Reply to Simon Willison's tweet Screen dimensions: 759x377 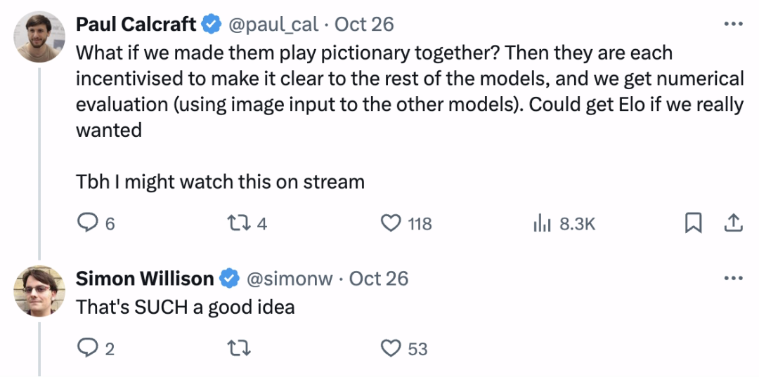(87, 348)
